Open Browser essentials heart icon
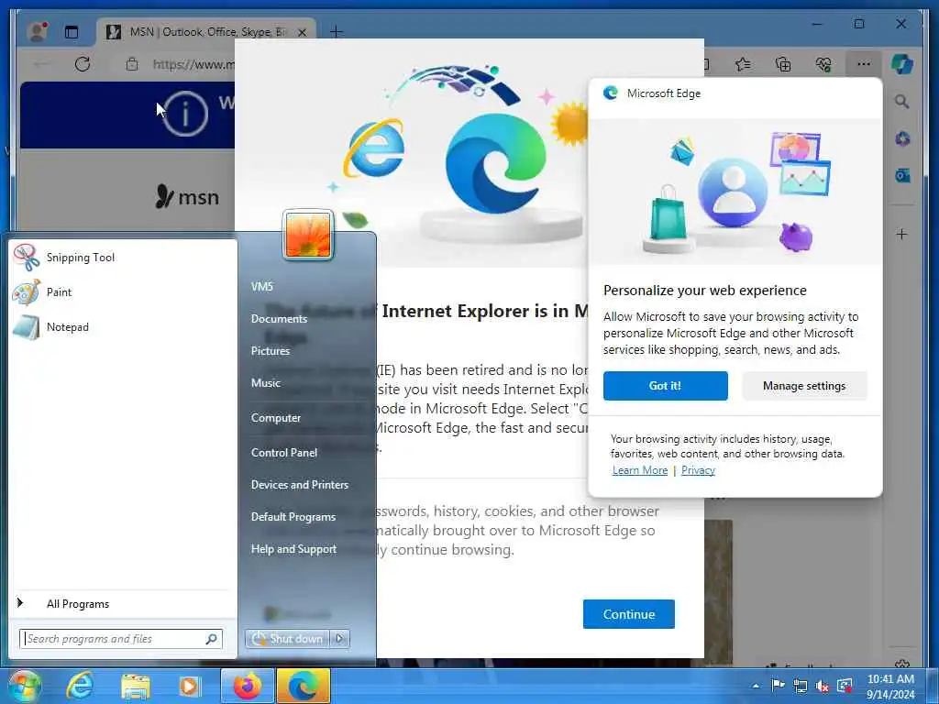 pyautogui.click(x=823, y=64)
